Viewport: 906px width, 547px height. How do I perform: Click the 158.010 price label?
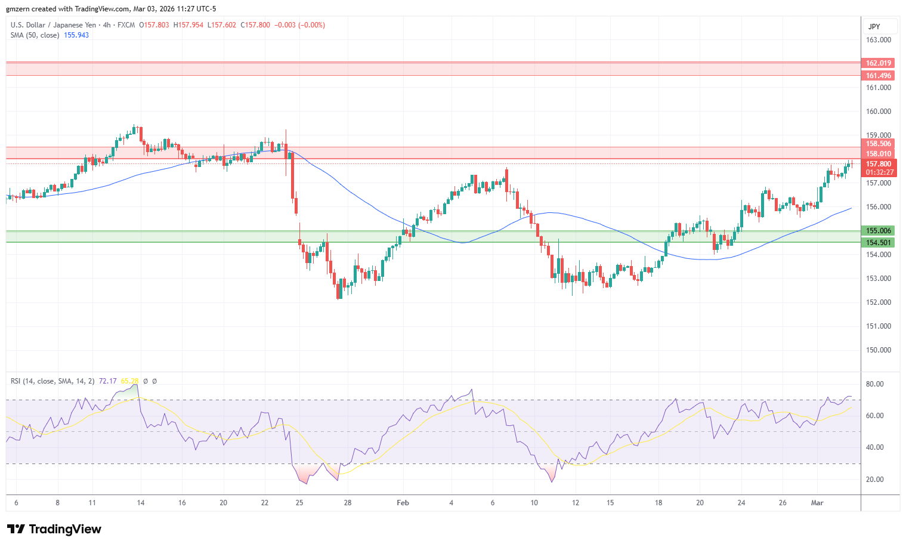tap(879, 154)
